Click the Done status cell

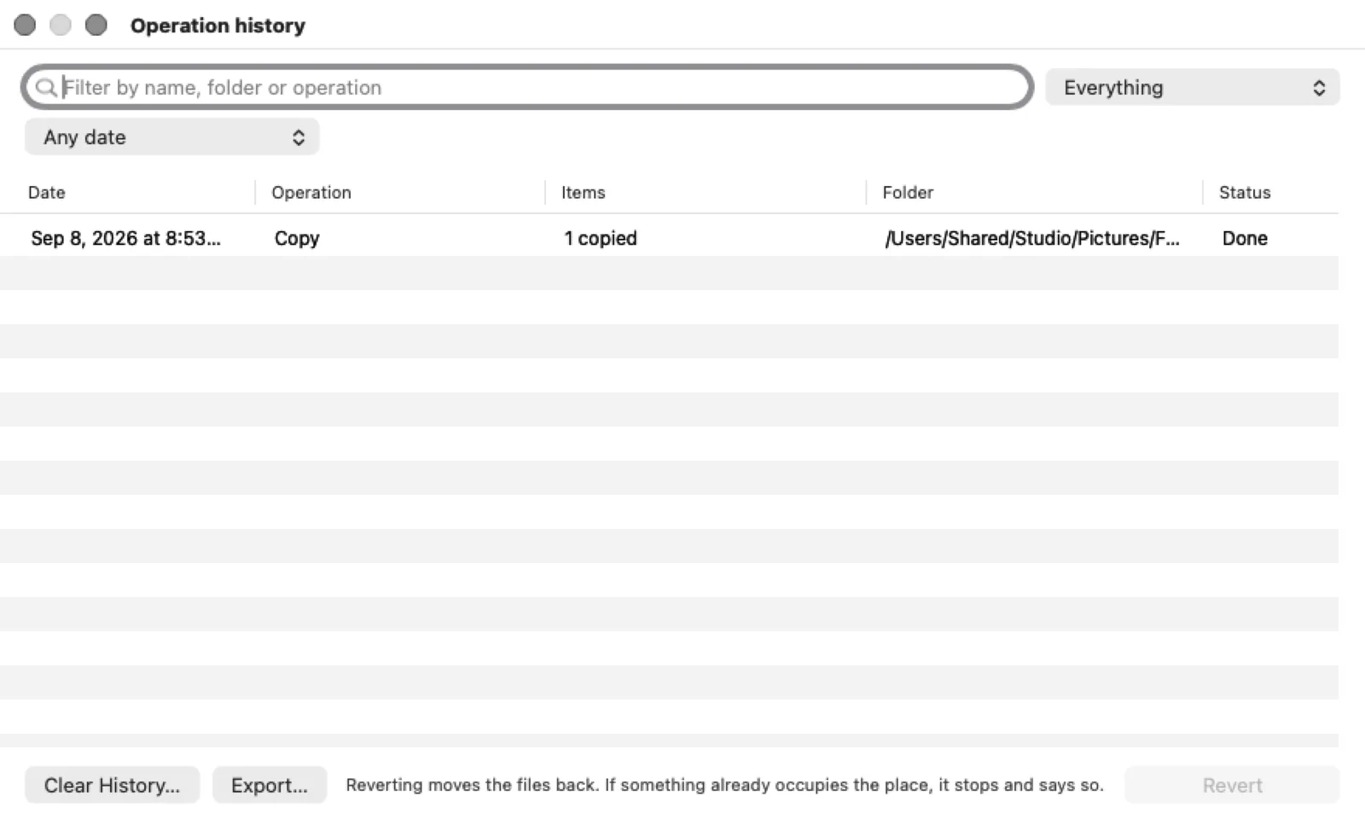point(1245,239)
